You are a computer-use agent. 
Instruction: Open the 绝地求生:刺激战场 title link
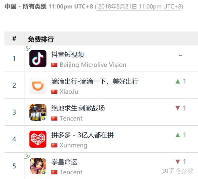[78, 108]
